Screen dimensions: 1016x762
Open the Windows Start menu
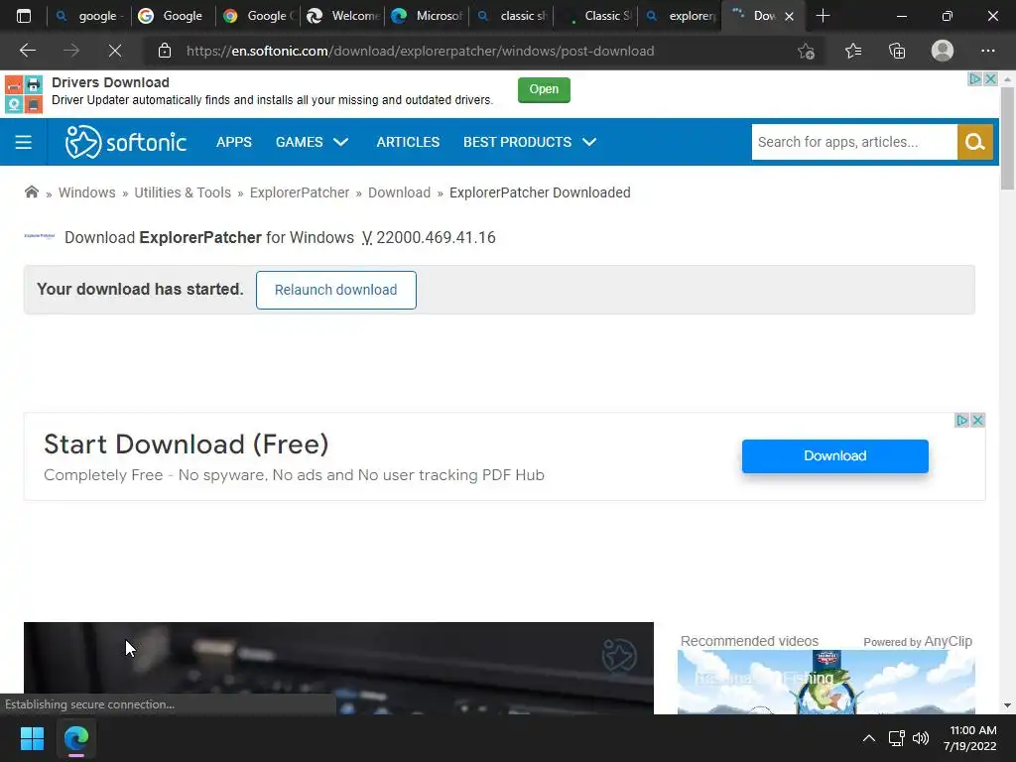tap(32, 738)
